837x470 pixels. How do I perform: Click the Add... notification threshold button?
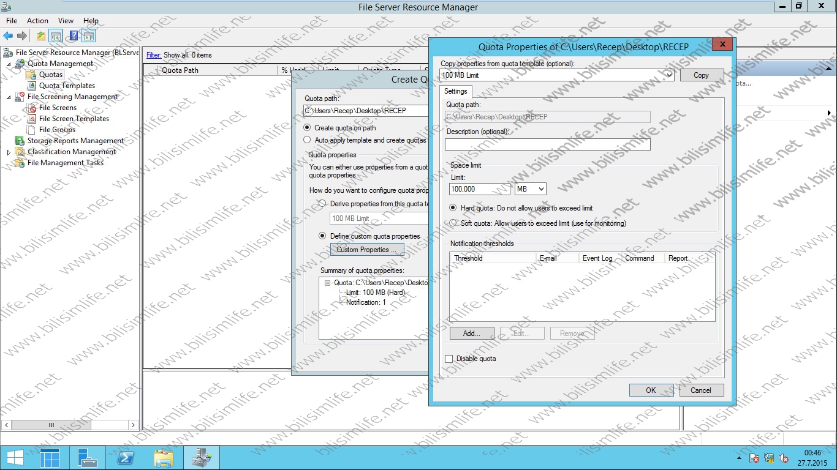point(472,334)
